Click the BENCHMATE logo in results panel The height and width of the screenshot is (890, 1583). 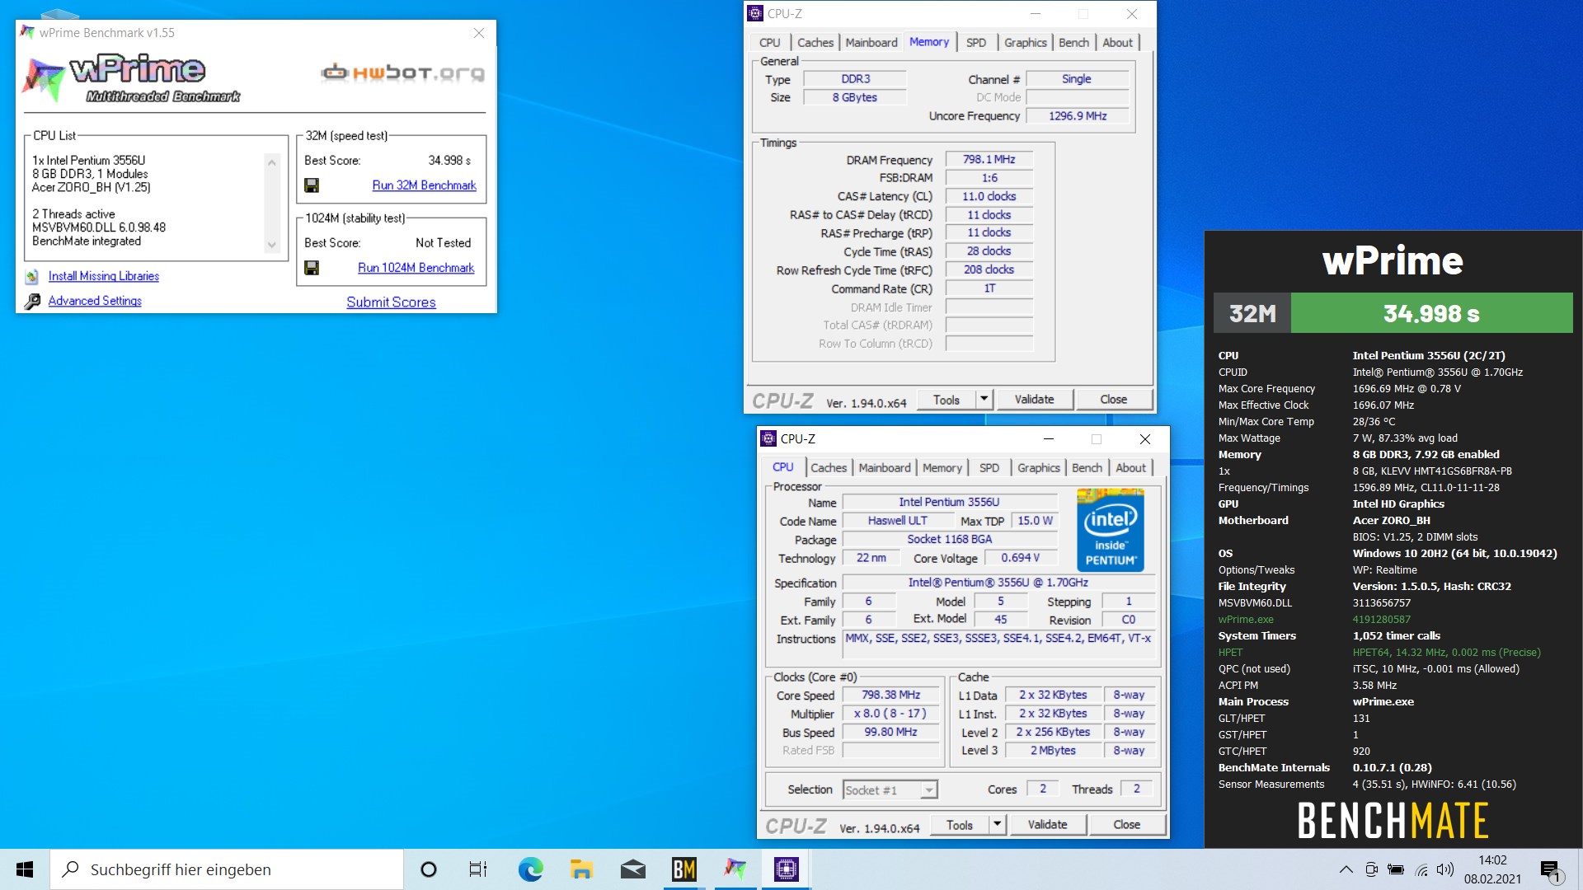point(1393,820)
